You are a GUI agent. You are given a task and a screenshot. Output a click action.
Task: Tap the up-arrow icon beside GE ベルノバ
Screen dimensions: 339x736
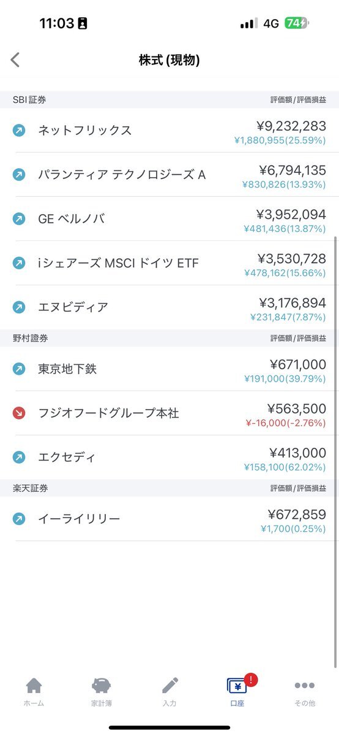(19, 218)
